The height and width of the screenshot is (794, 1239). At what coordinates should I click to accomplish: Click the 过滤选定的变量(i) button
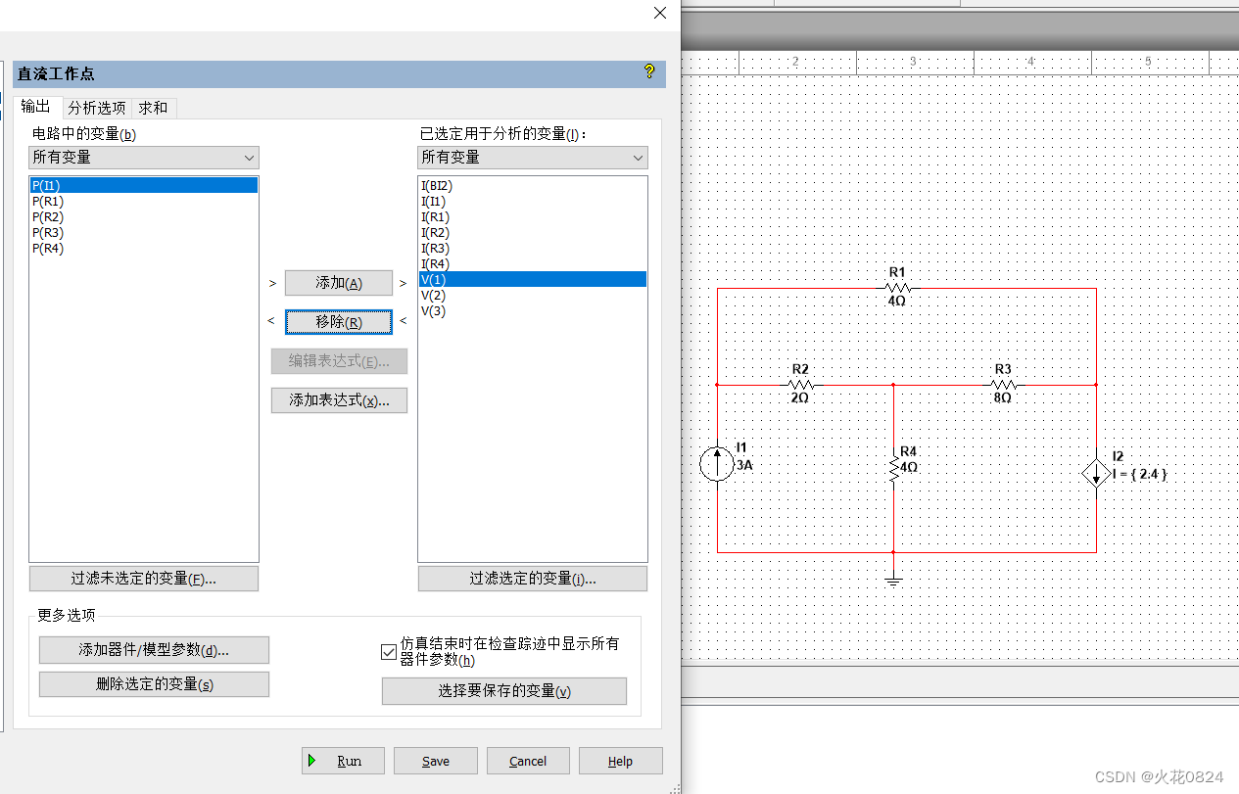pos(532,578)
